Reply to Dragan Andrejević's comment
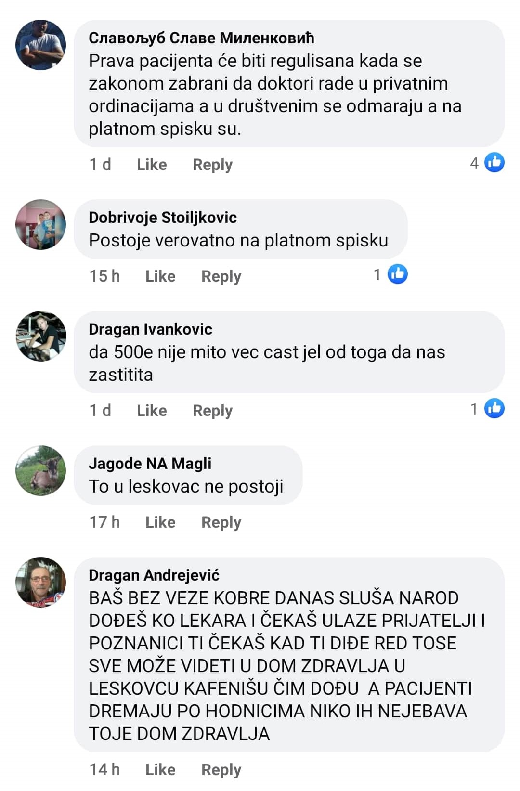 pyautogui.click(x=221, y=770)
